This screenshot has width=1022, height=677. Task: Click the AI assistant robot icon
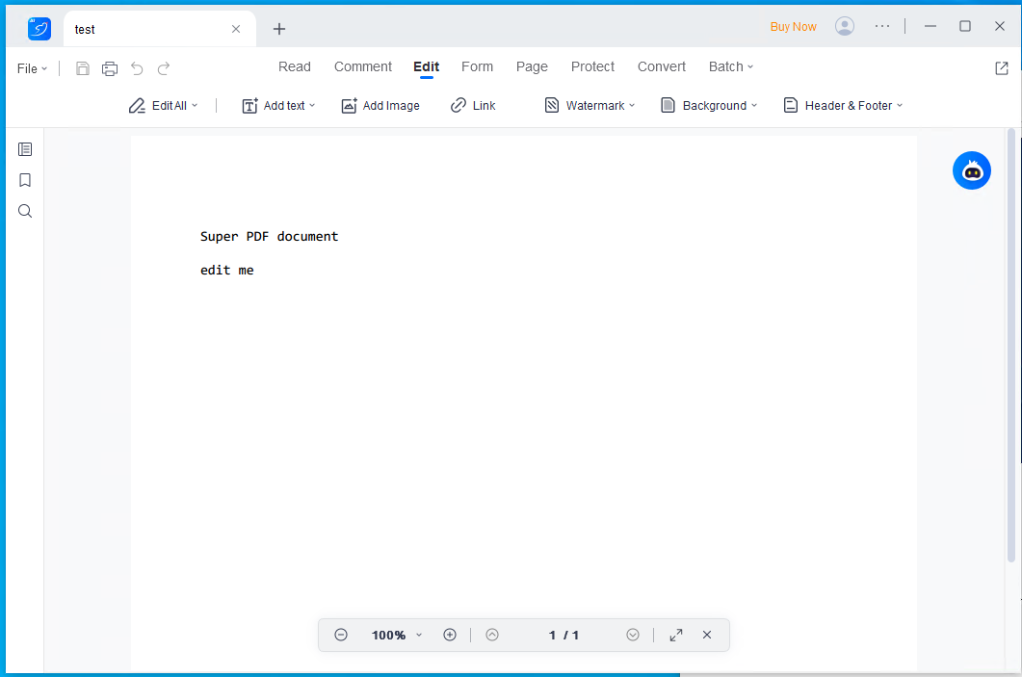(x=972, y=169)
